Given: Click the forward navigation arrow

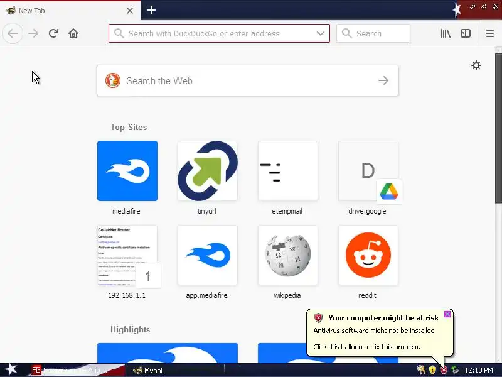Looking at the screenshot, I should click(x=33, y=33).
